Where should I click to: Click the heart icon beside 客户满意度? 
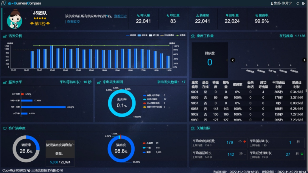pyautogui.click(x=5, y=128)
